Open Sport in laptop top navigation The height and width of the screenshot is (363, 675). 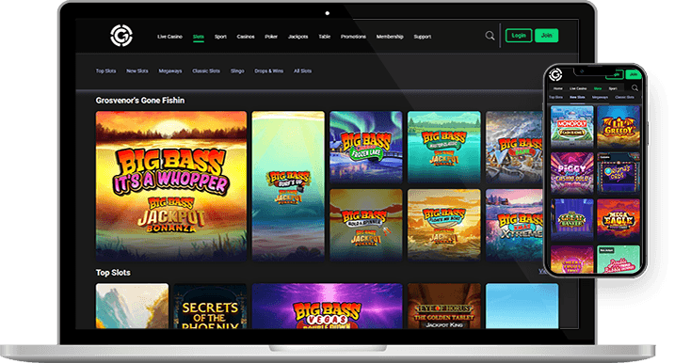[x=220, y=37]
